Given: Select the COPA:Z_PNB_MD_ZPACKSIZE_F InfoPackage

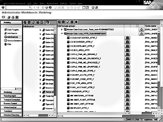Looking at the screenshot, I should click(x=85, y=62).
